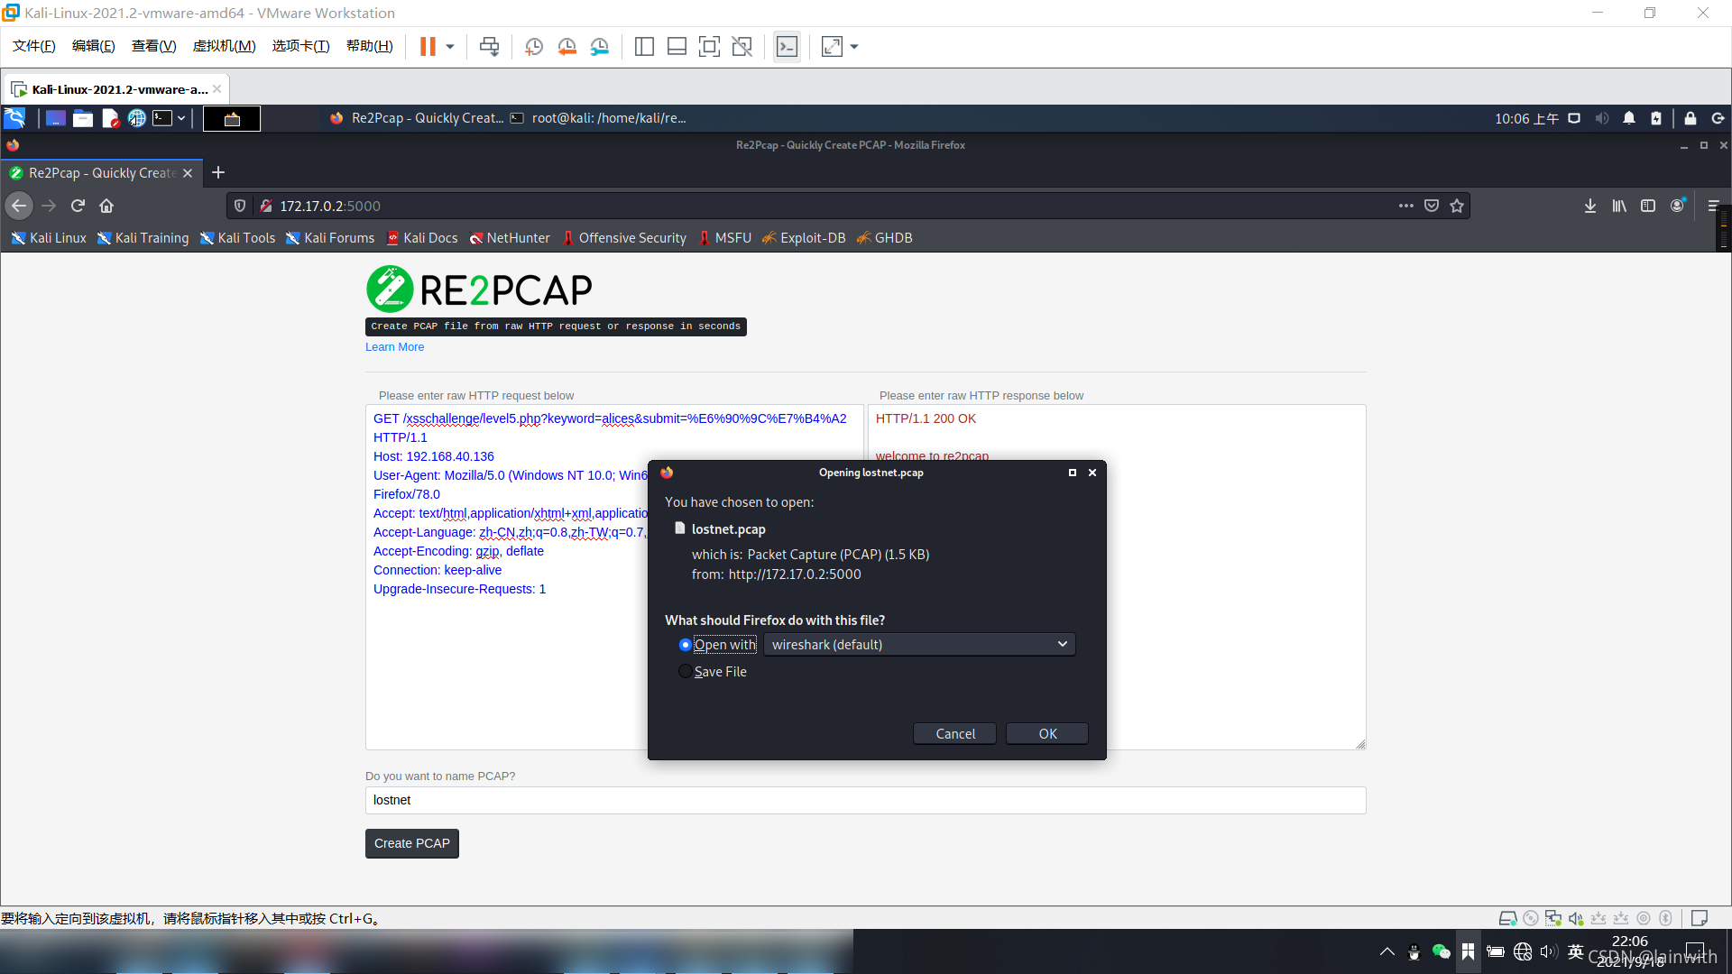Open the Kali applications menu icon
Image resolution: width=1732 pixels, height=974 pixels.
point(15,118)
